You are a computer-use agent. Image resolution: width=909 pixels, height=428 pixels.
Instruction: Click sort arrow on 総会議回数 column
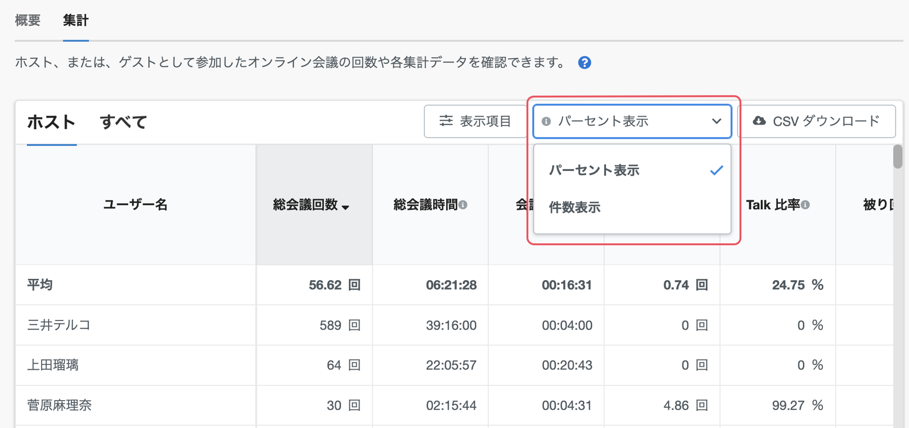click(x=345, y=207)
